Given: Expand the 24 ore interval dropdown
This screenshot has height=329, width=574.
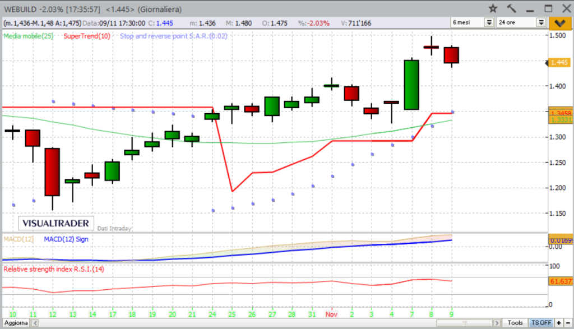Looking at the screenshot, I should pyautogui.click(x=541, y=22).
